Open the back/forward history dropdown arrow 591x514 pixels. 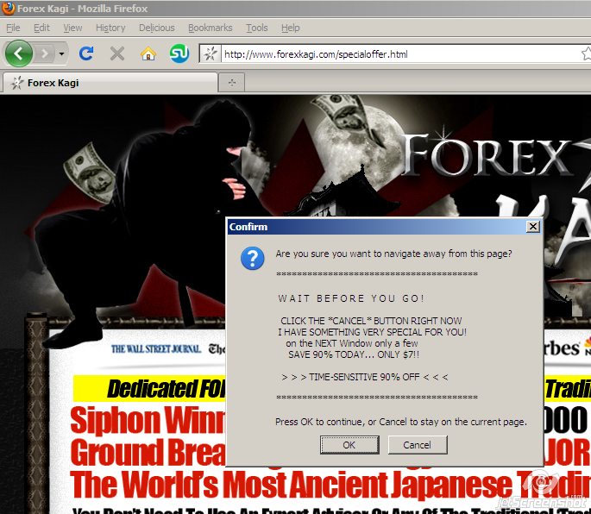pos(61,53)
